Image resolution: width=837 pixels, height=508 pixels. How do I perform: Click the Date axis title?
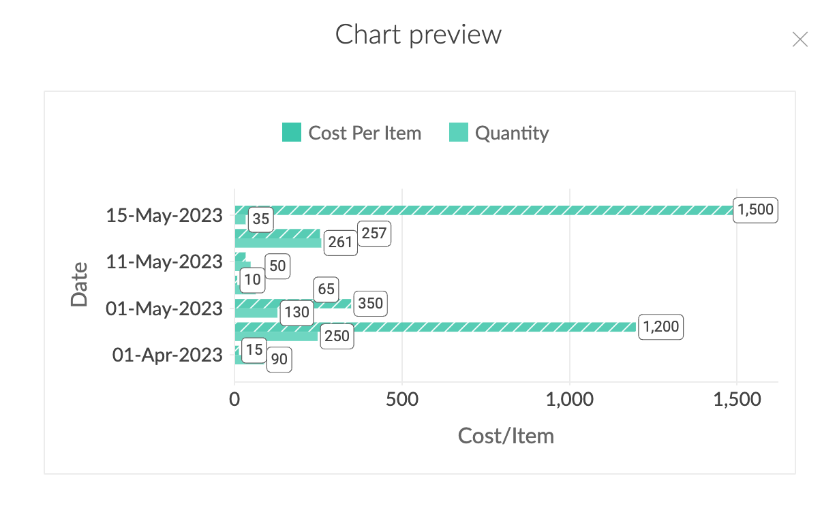80,285
